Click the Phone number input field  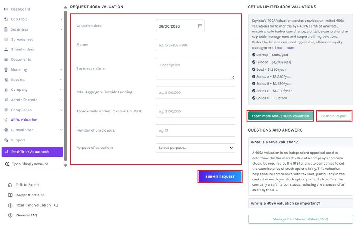pos(195,45)
